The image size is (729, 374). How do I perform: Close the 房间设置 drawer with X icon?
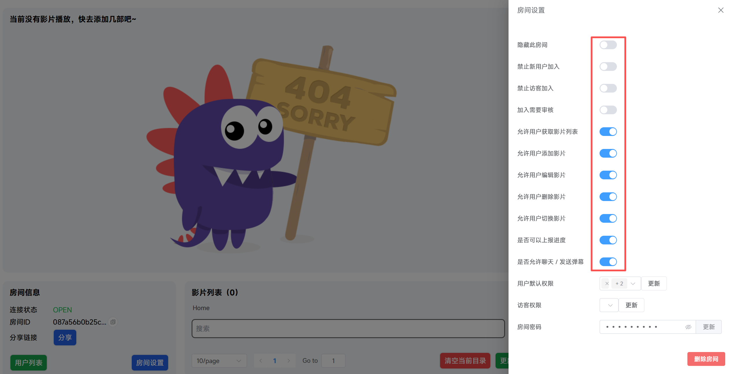pos(721,10)
